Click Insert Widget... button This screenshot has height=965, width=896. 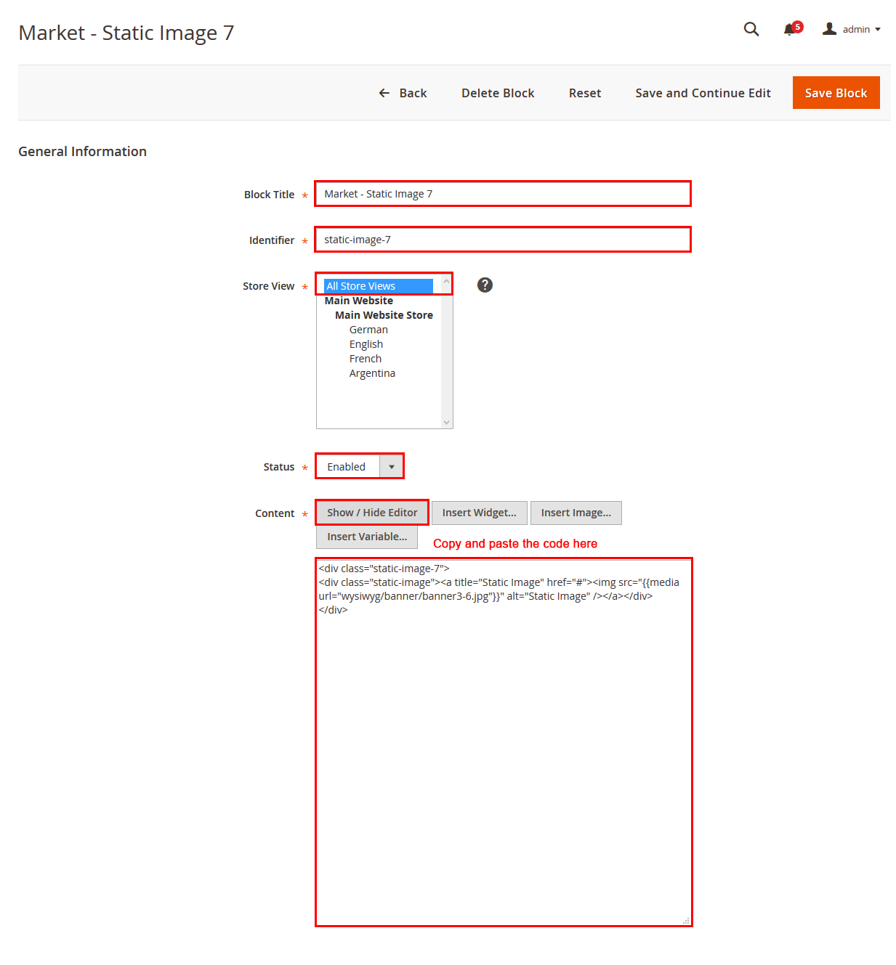tap(480, 513)
